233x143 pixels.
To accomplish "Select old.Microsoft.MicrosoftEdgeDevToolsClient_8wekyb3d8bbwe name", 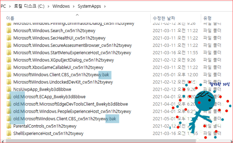I will [x=71, y=104].
